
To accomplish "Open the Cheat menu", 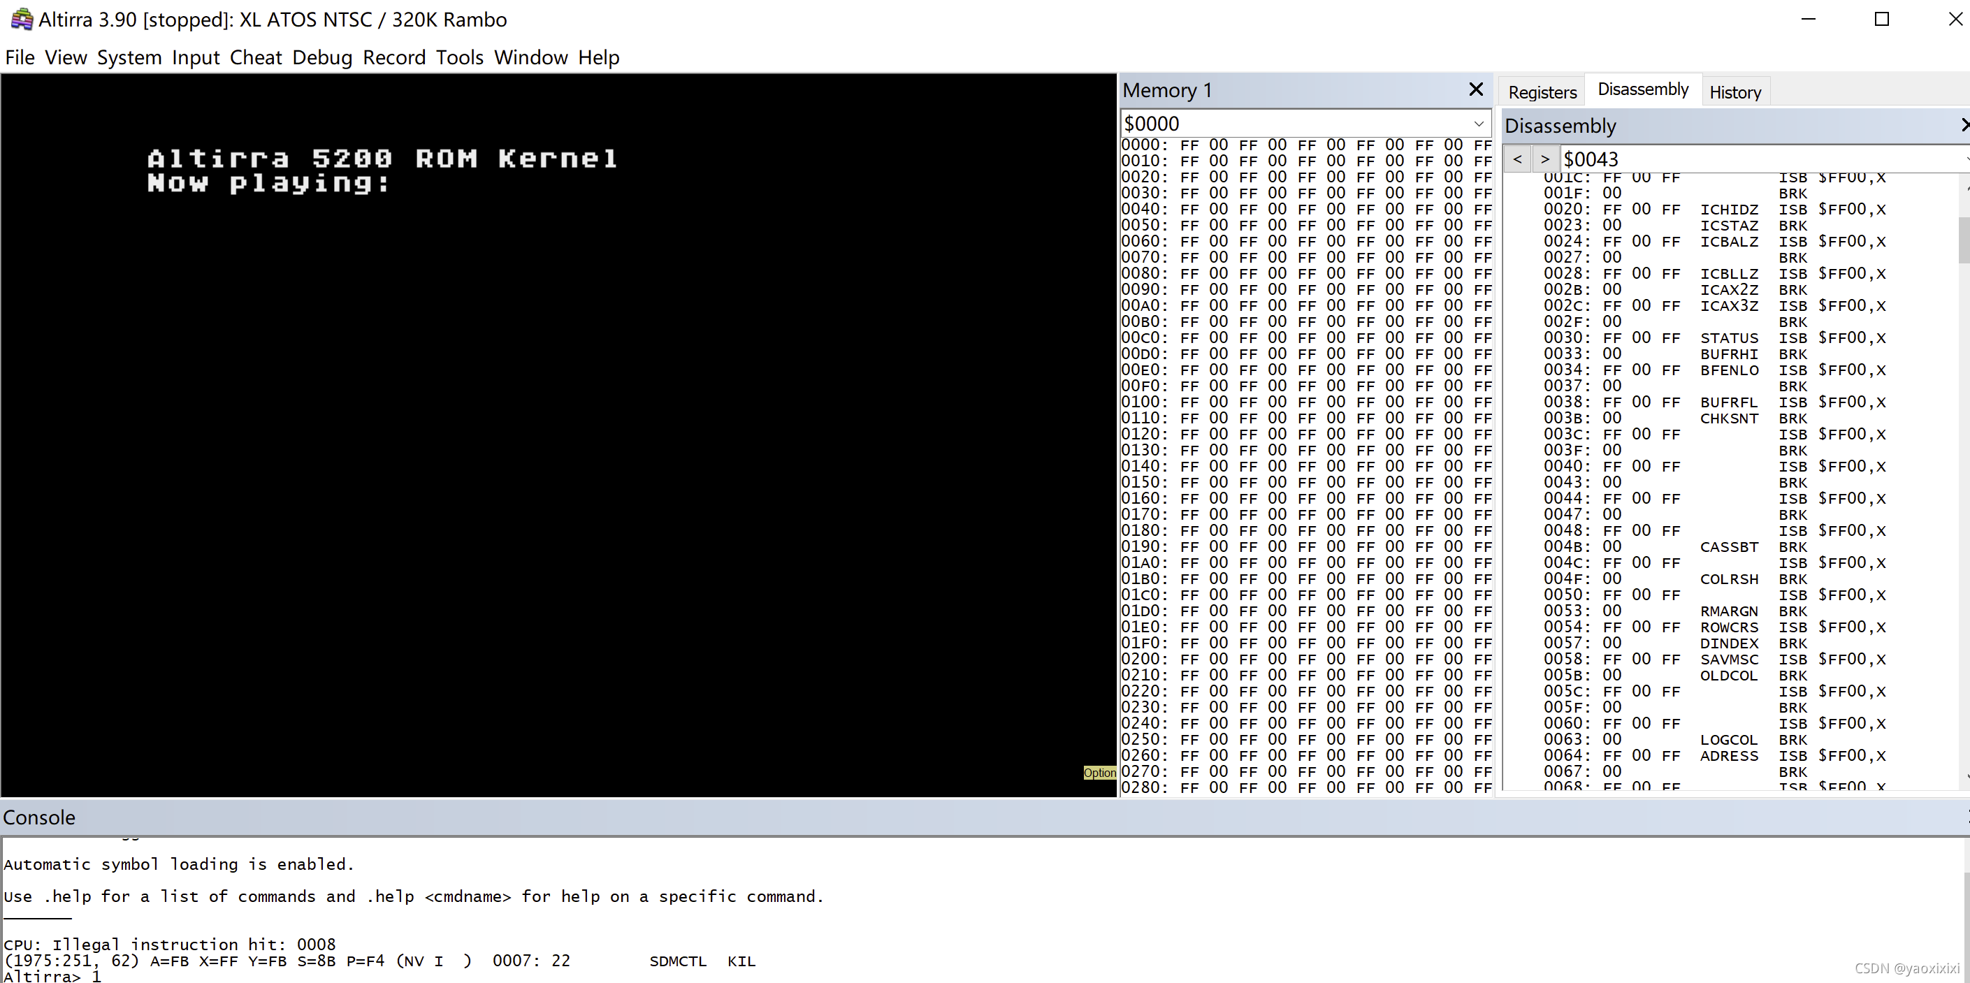I will (256, 57).
